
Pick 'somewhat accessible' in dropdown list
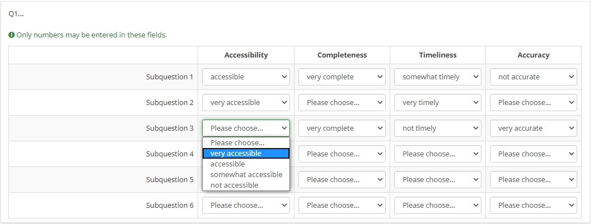pyautogui.click(x=246, y=174)
